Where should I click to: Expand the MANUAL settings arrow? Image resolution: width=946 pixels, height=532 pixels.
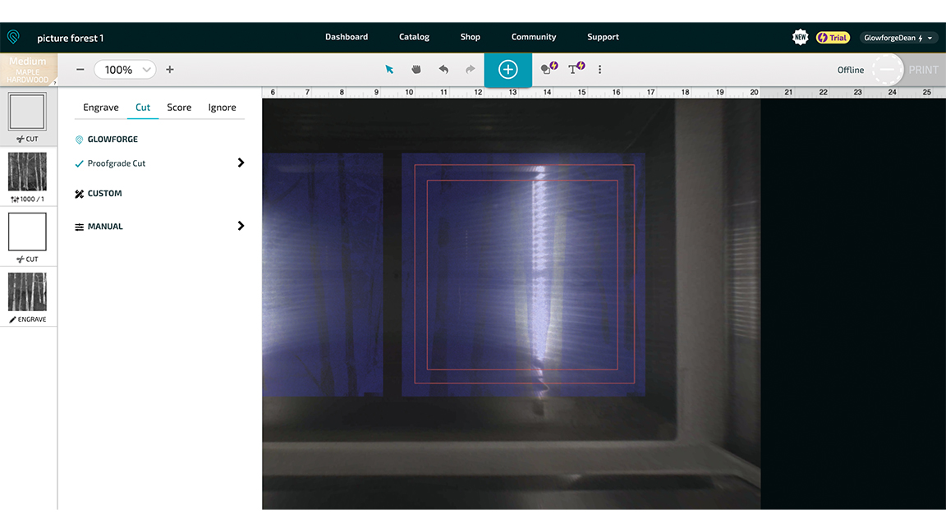tap(241, 227)
